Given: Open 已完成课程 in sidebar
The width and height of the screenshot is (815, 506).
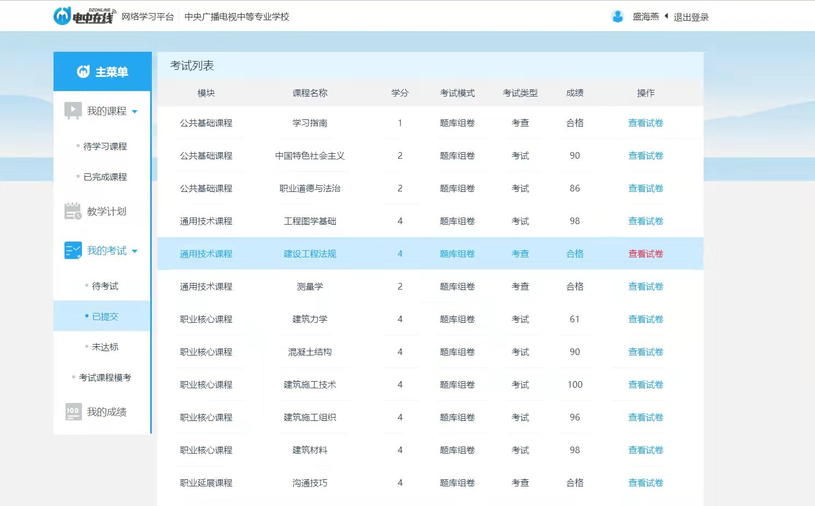Looking at the screenshot, I should click(105, 177).
